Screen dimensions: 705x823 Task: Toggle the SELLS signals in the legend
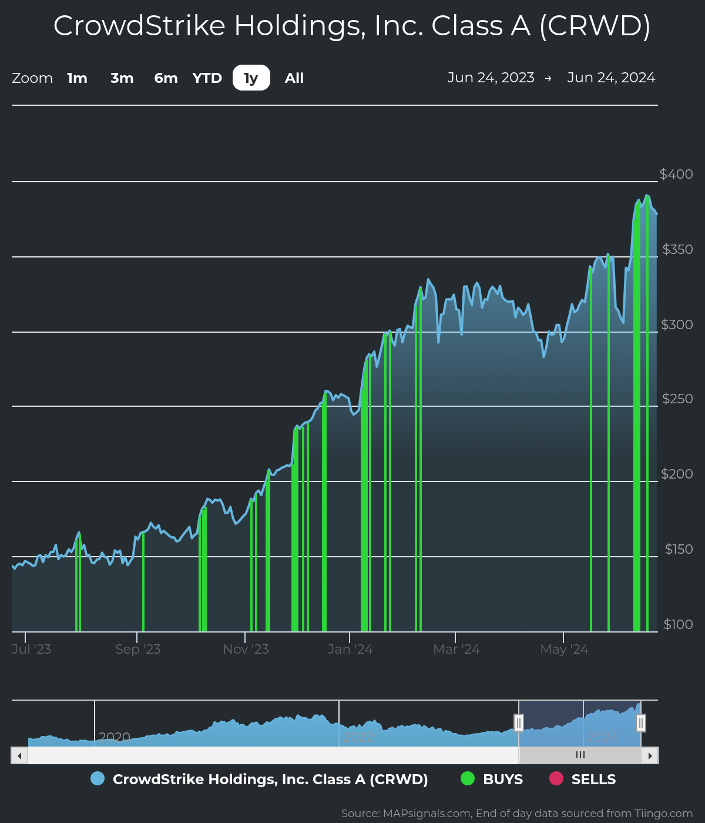[593, 779]
